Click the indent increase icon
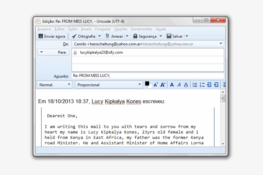The height and width of the screenshot is (175, 263). click(216, 85)
